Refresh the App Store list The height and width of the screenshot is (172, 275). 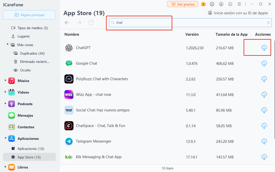91,22
